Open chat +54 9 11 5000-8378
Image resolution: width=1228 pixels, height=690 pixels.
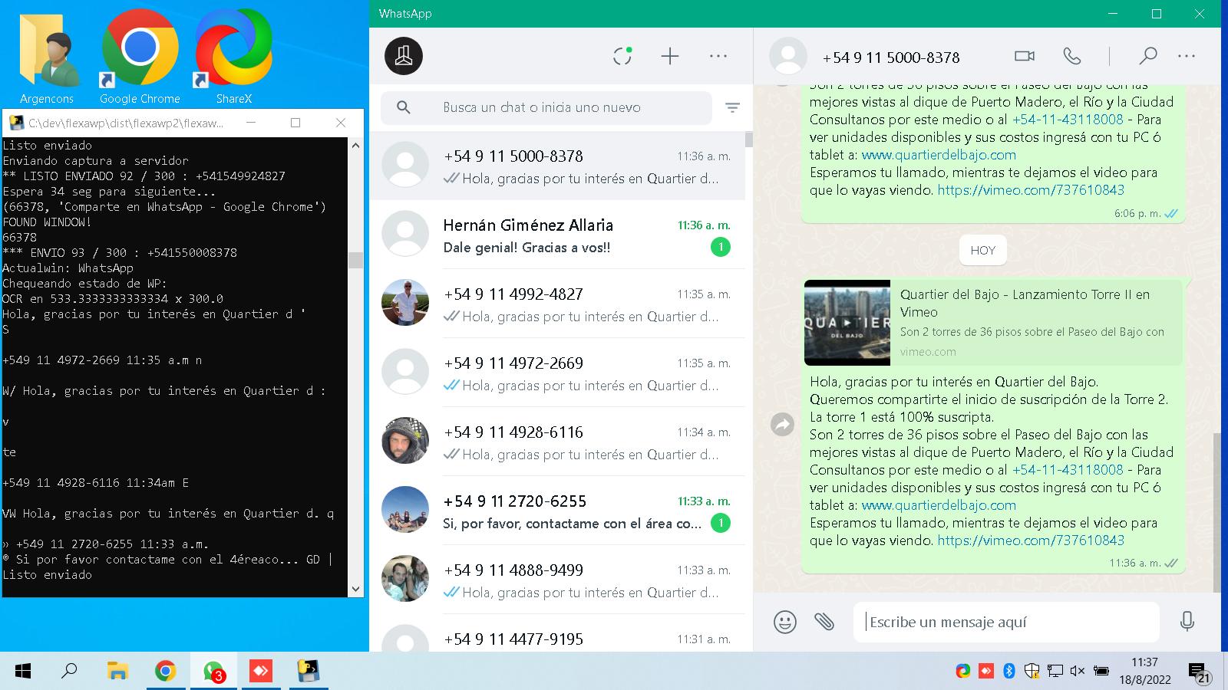click(x=557, y=166)
